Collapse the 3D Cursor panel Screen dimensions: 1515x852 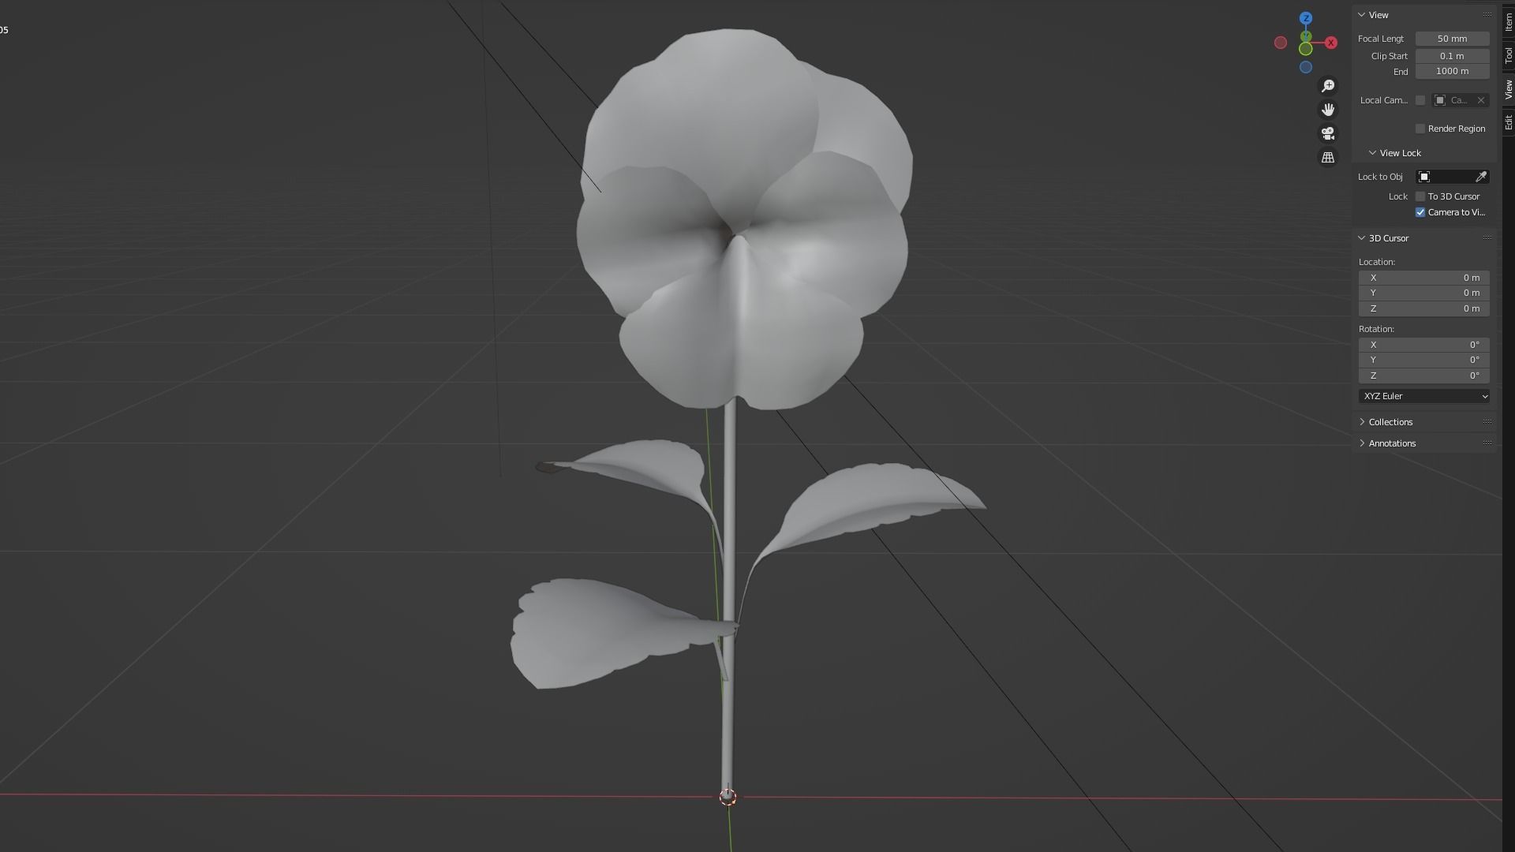tap(1362, 237)
